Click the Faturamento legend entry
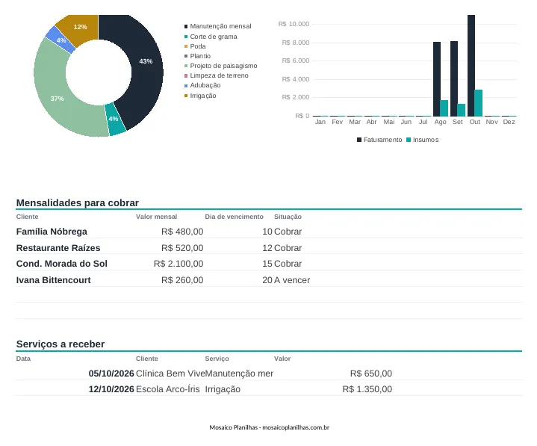The width and height of the screenshot is (537, 446). [379, 140]
